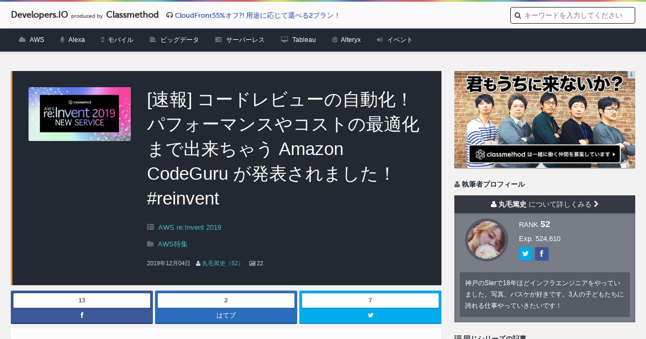Viewport: 646px width, 339px height.
Task: Click the author avatar photo
Action: coord(487,239)
